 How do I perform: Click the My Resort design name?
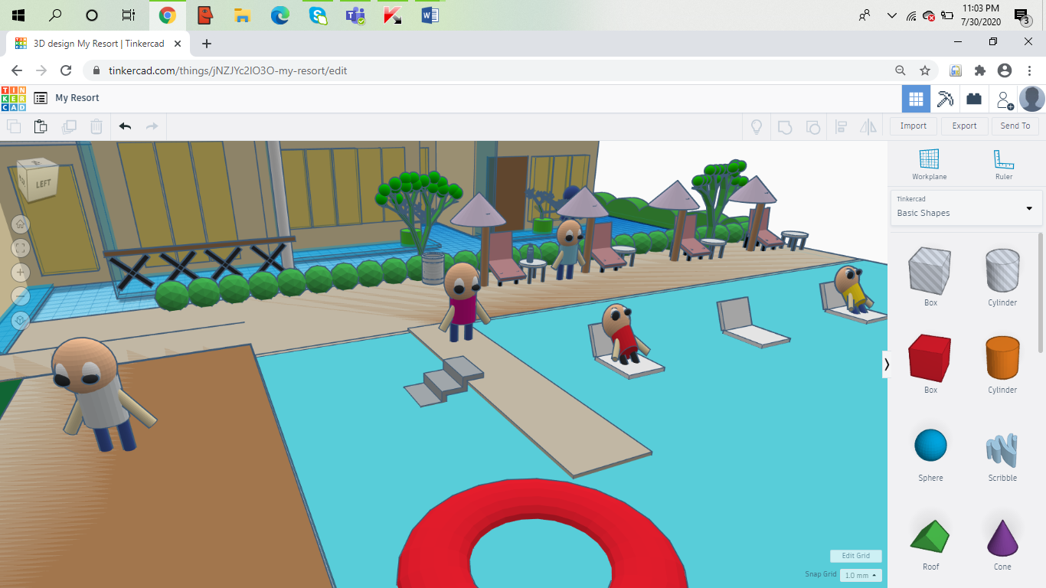point(77,98)
